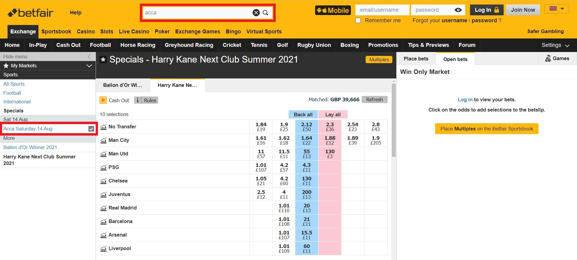Click the Refresh button
577x260 pixels.
tap(374, 99)
